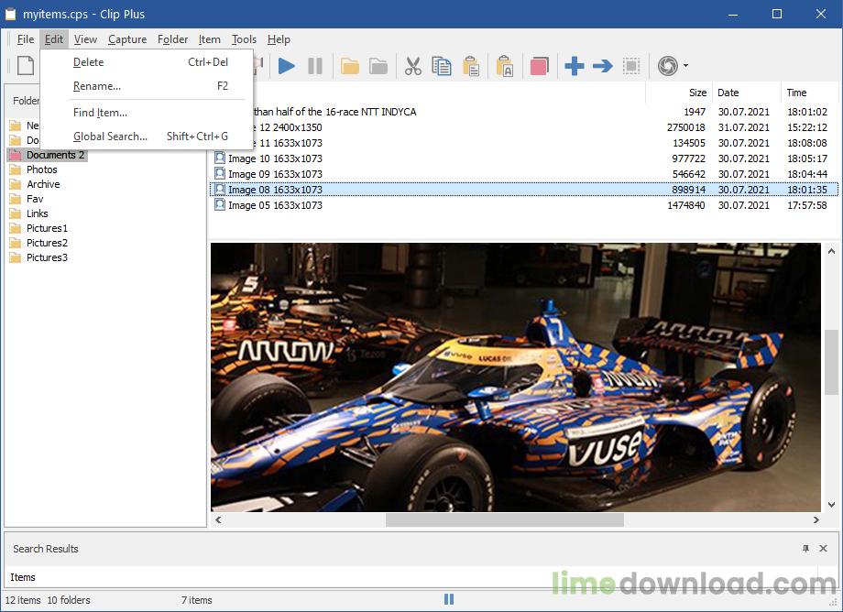This screenshot has height=612, width=843.
Task: Click the image icon for Image 05
Action: click(x=219, y=204)
